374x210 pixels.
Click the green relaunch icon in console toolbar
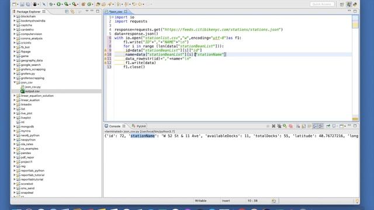(x=285, y=126)
